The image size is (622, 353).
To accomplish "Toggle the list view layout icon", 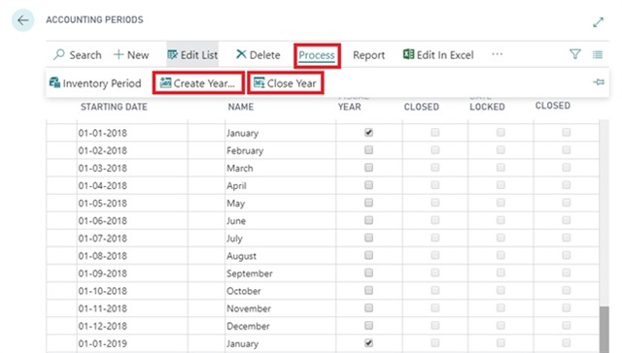I will pos(598,54).
